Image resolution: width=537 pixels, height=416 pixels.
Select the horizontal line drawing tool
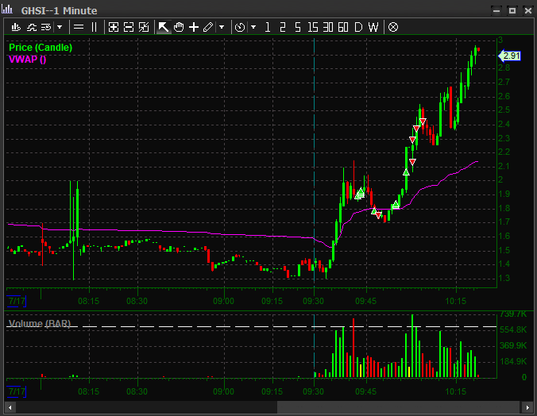click(x=79, y=27)
